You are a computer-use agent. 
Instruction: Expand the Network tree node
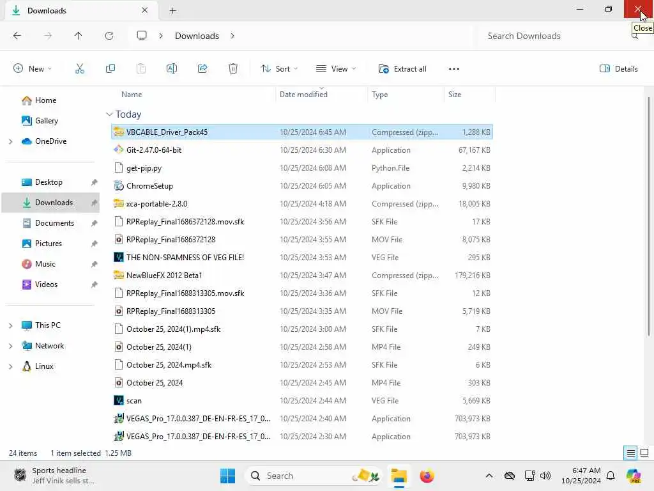pyautogui.click(x=10, y=346)
